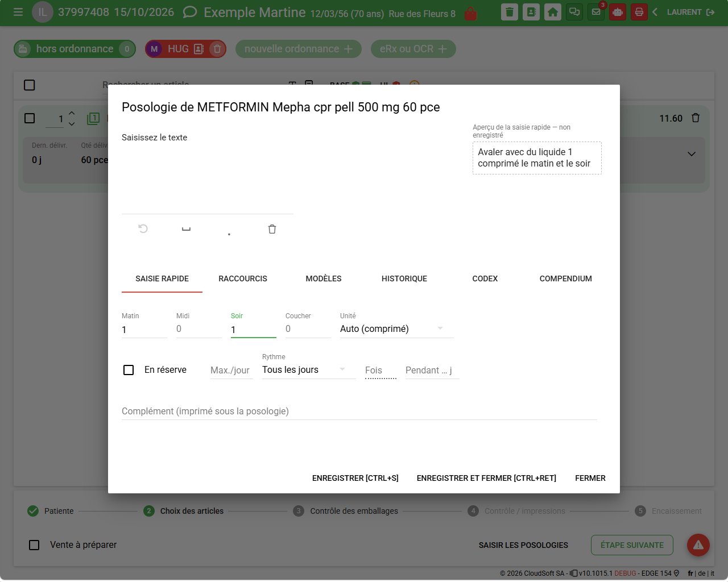Click the speech bubble icon before patient name

(190, 12)
